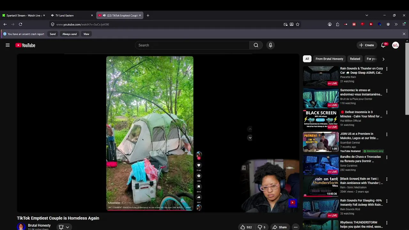The height and width of the screenshot is (230, 409).
Task: Share this video
Action: (280, 227)
